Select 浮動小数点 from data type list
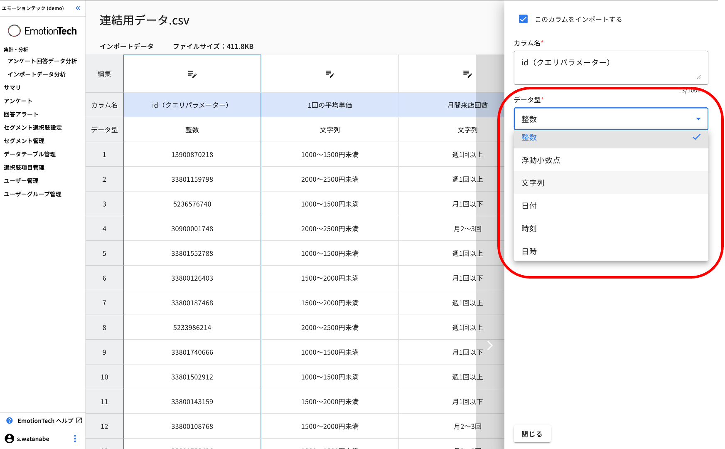 click(541, 160)
